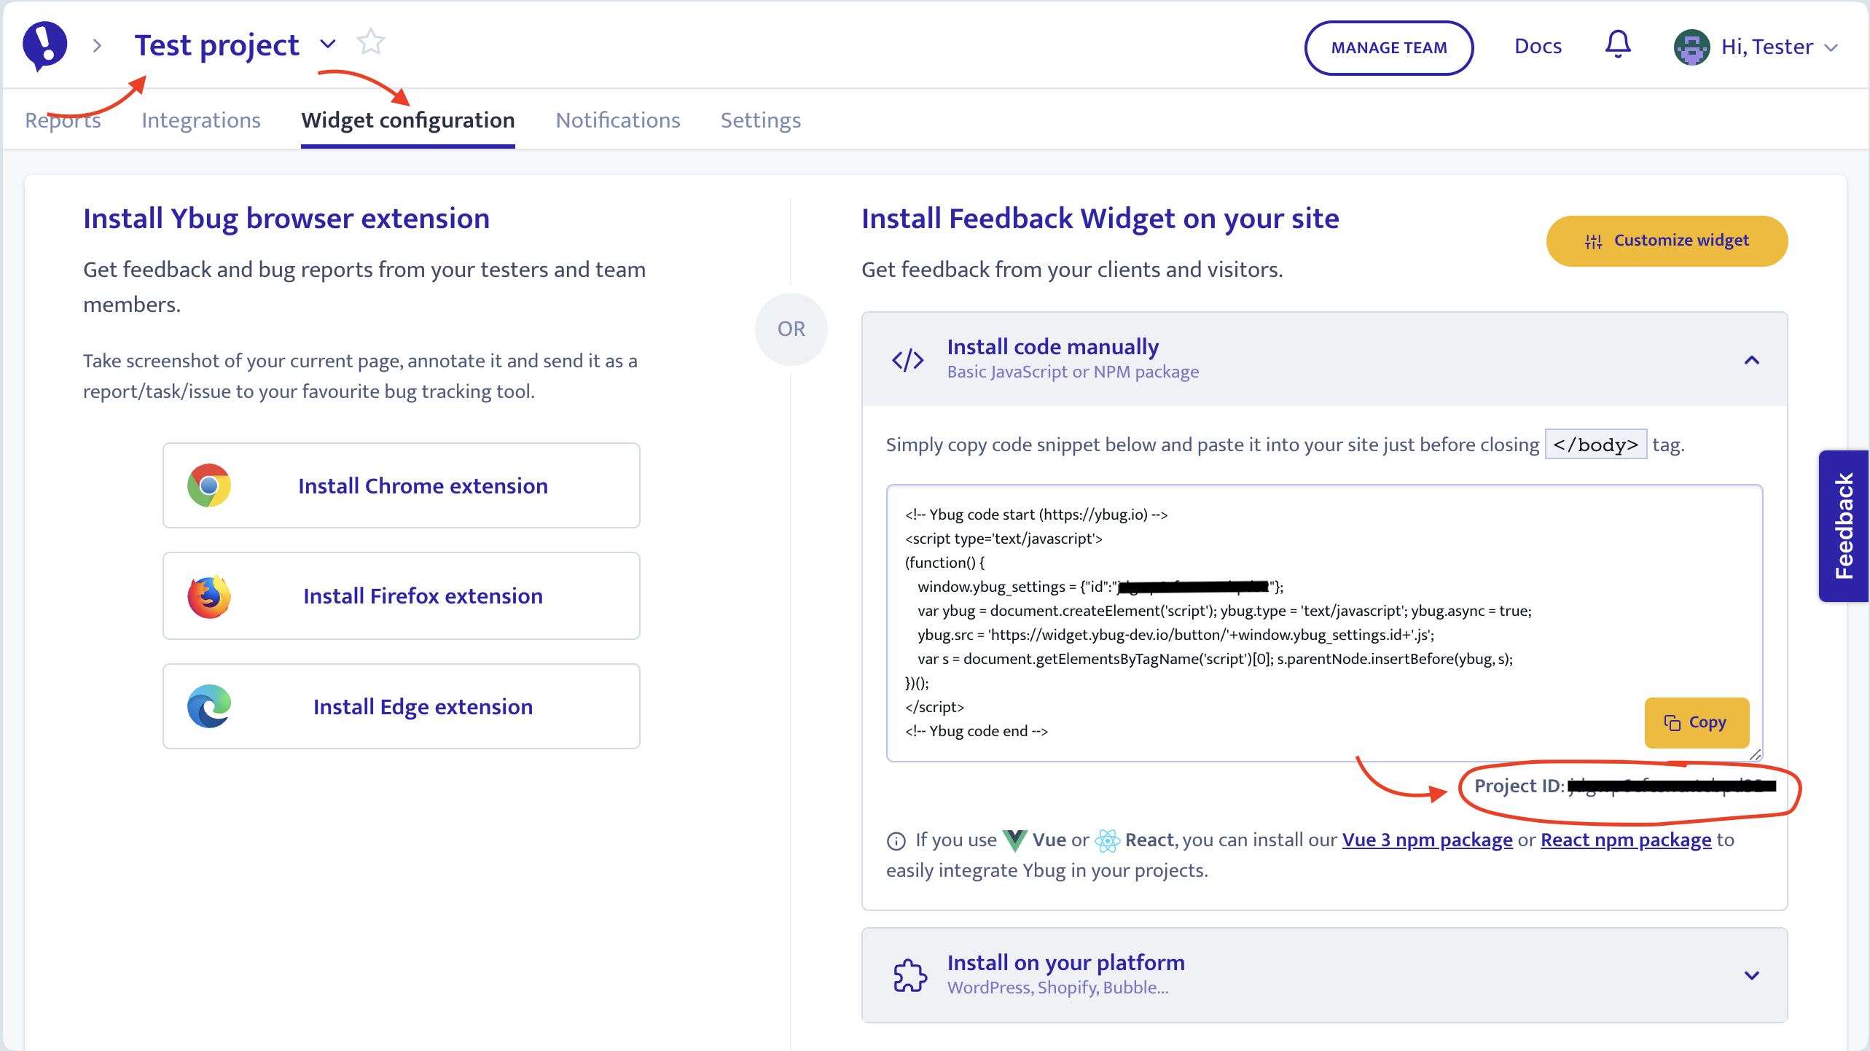1870x1051 pixels.
Task: Open the Test project dropdown arrow
Action: (x=328, y=44)
